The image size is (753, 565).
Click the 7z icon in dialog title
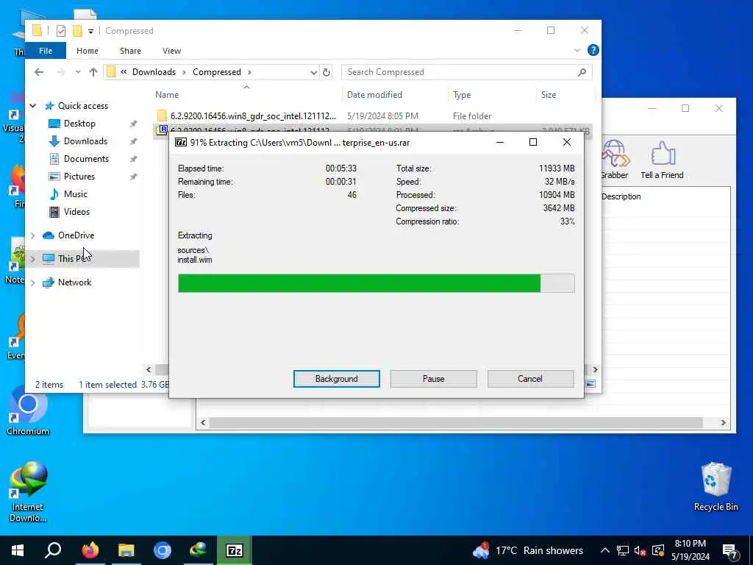(x=181, y=142)
